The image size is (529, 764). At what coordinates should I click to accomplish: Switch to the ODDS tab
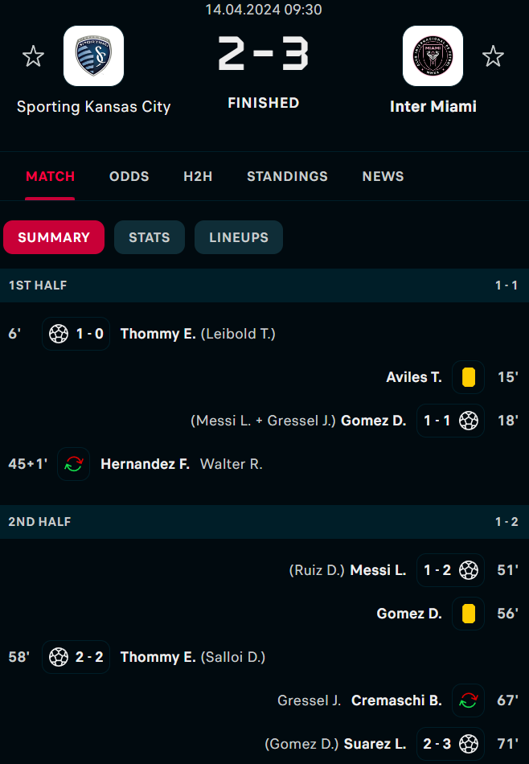[129, 176]
